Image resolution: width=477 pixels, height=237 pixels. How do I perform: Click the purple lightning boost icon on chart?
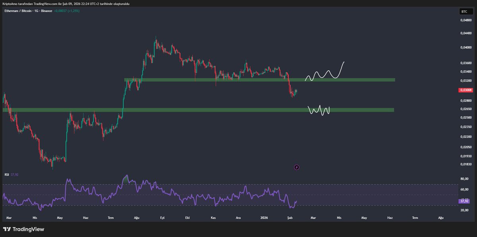[297, 167]
